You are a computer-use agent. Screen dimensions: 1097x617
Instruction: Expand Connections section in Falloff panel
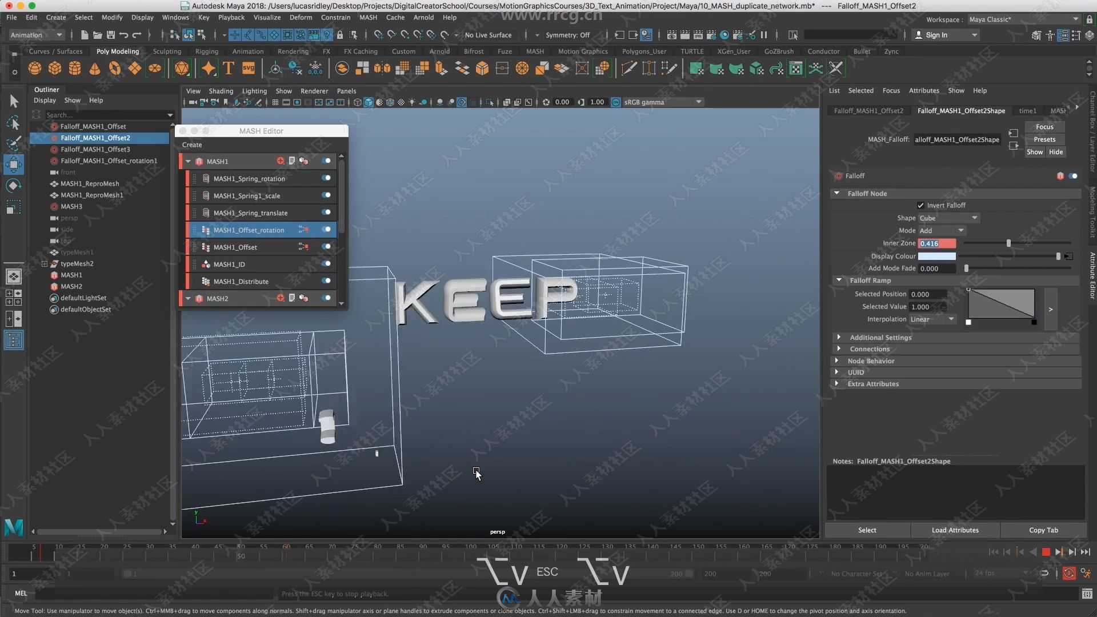point(870,349)
